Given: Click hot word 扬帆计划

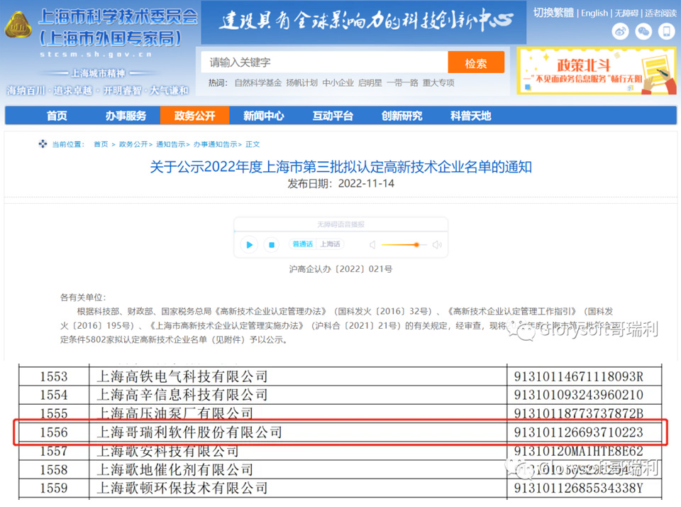Looking at the screenshot, I should [302, 82].
